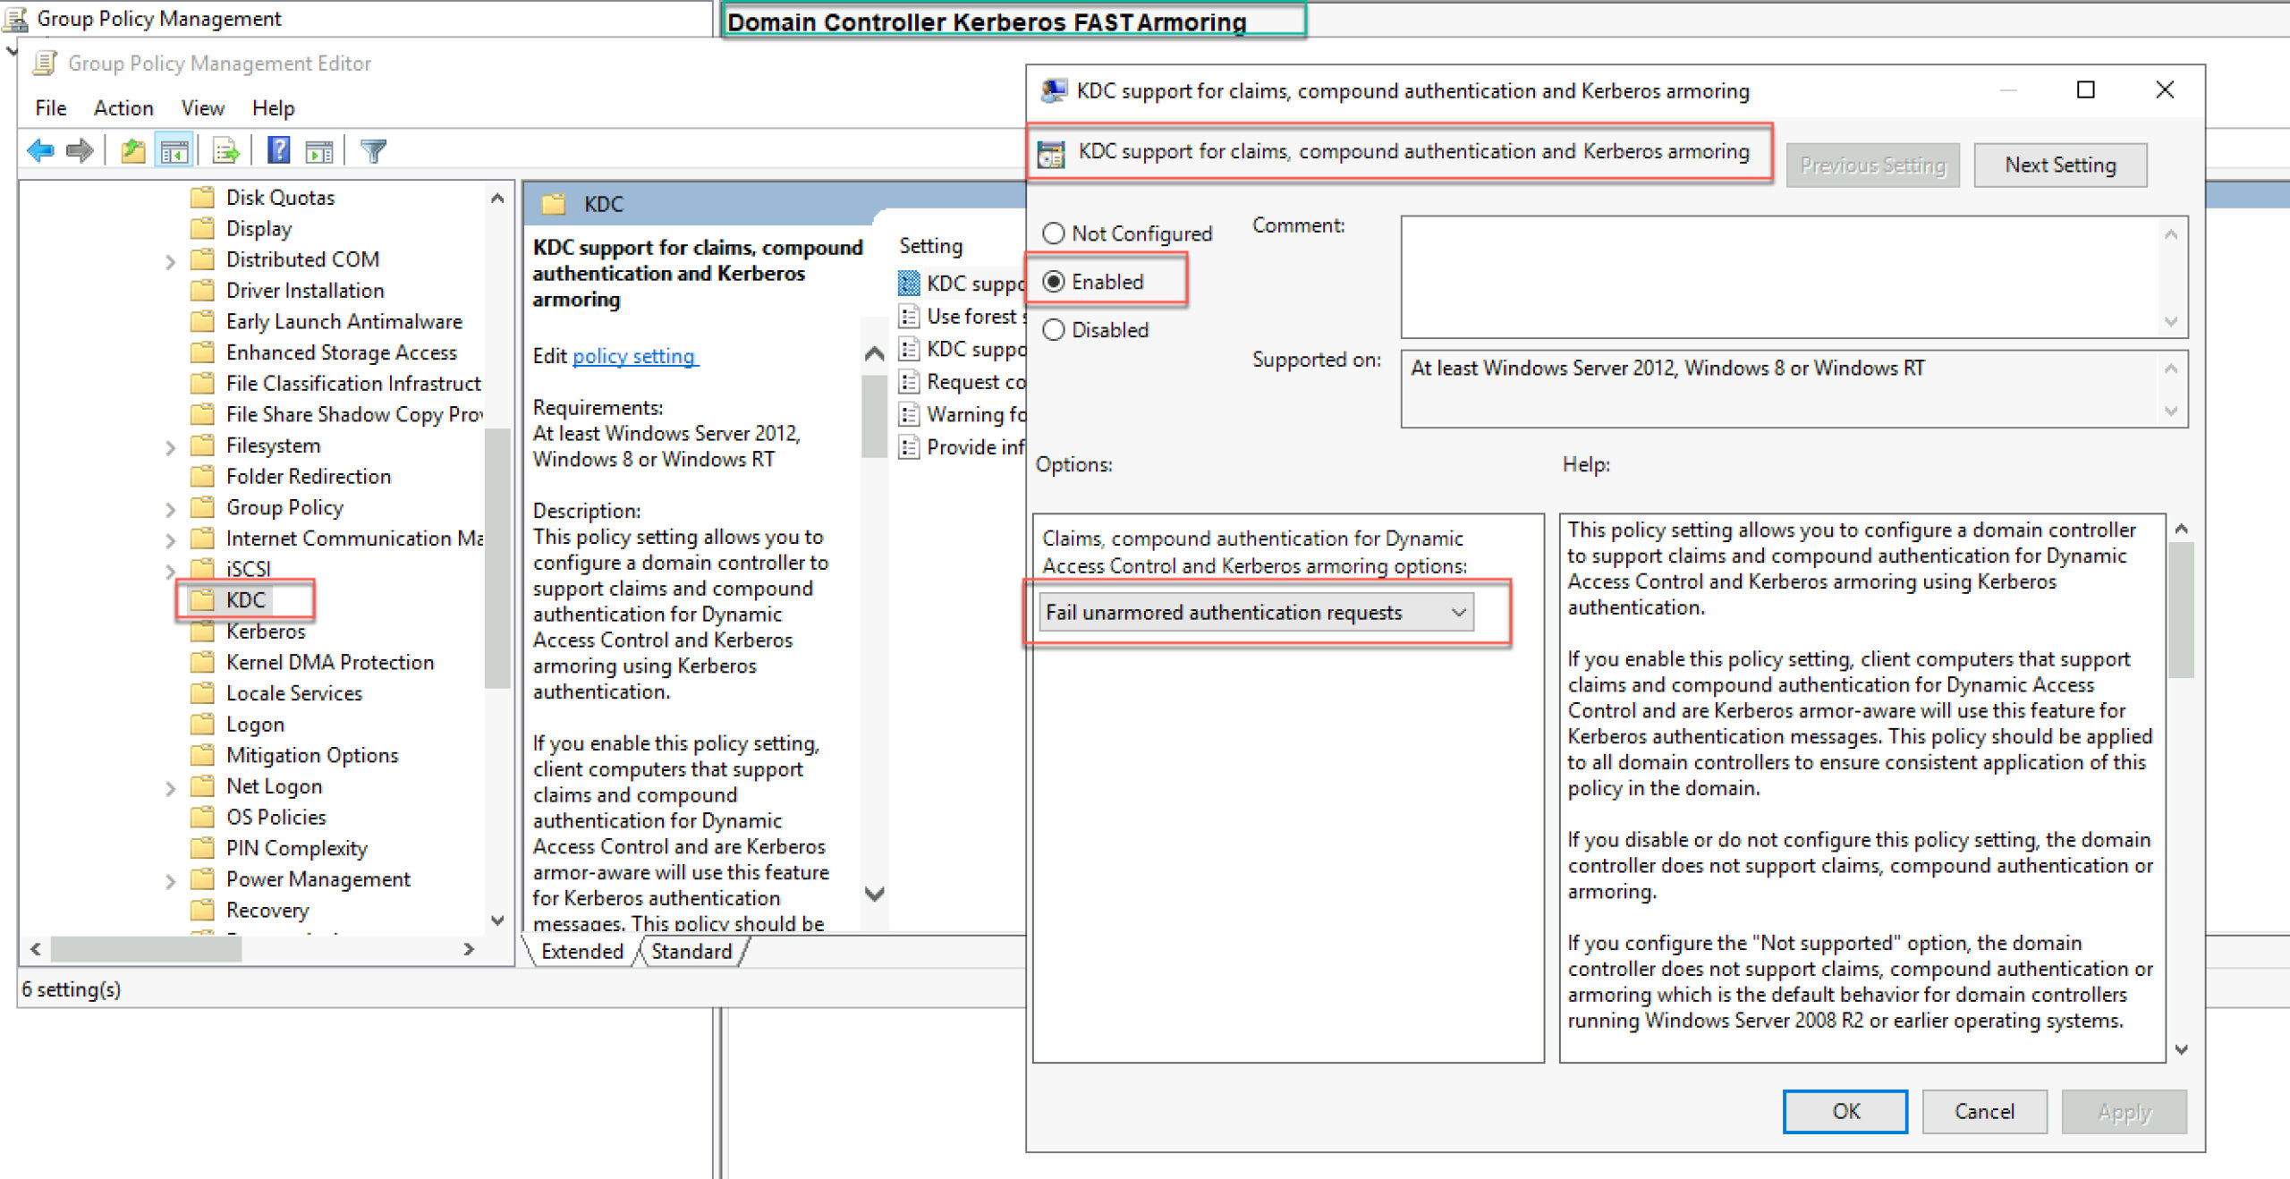This screenshot has height=1179, width=2290.
Task: Expand the Distributed COM tree node
Action: click(170, 261)
